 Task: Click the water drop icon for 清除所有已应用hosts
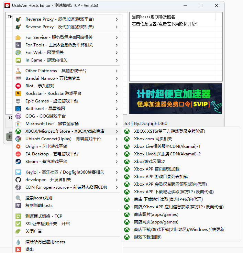click(18, 242)
